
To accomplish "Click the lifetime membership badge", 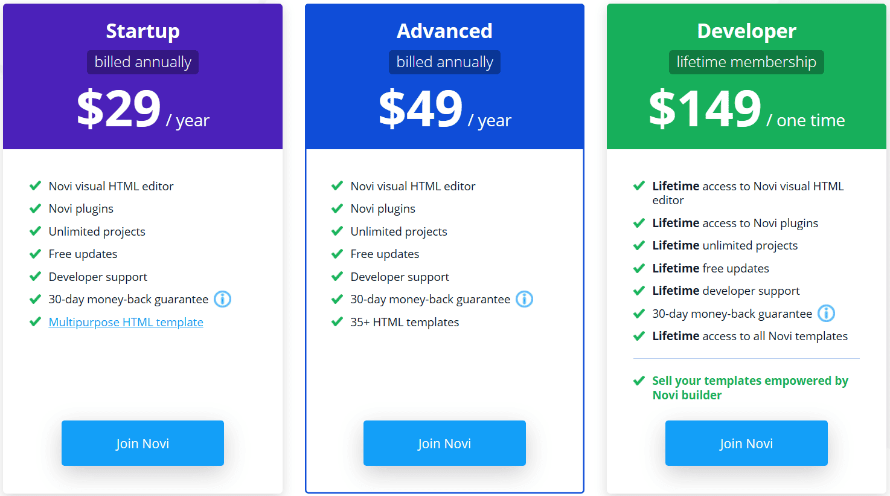I will (x=746, y=62).
